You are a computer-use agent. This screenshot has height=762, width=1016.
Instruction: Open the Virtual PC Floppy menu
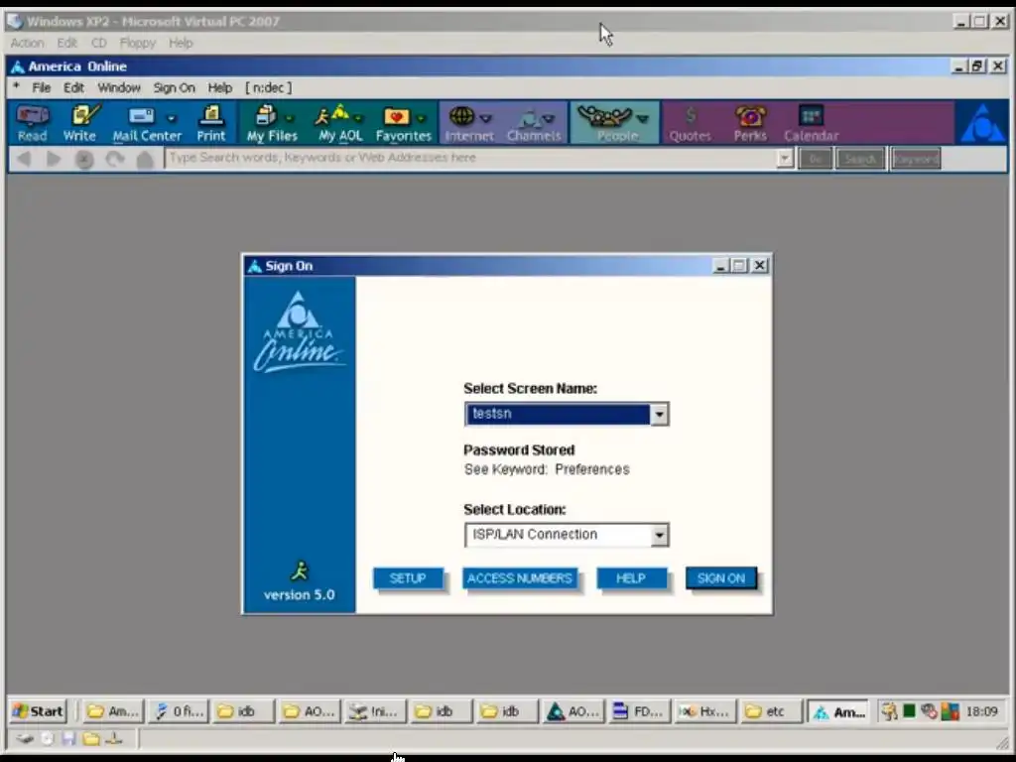[x=138, y=43]
